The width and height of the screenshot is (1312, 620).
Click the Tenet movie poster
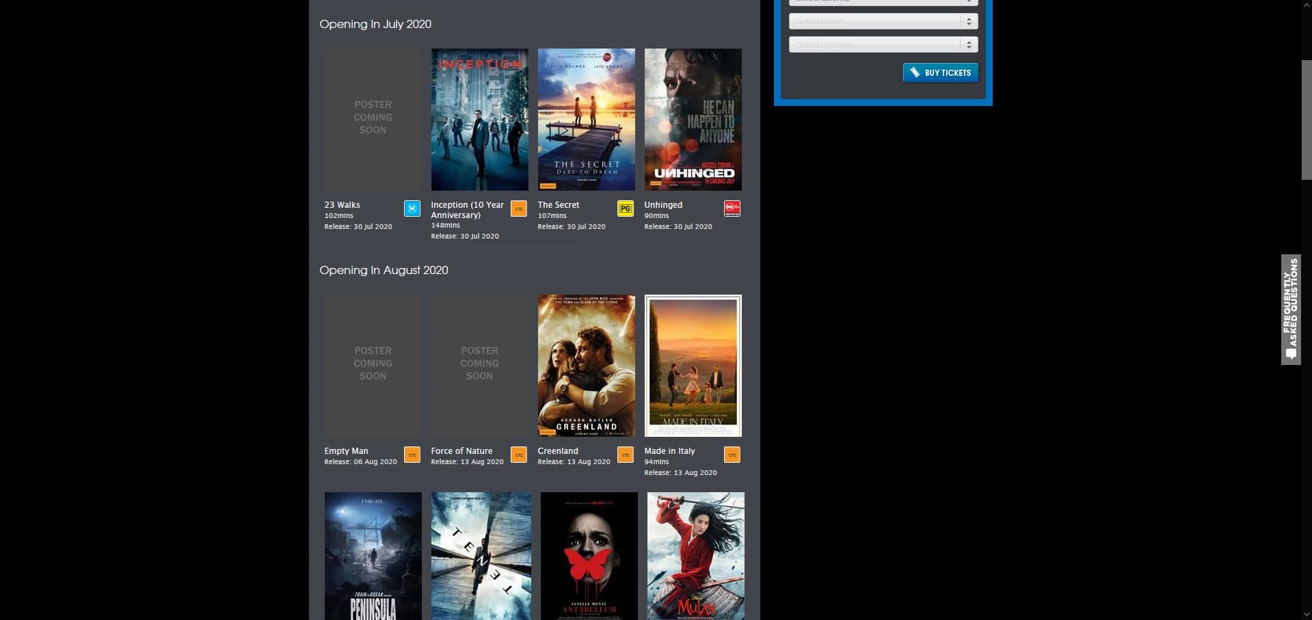click(x=481, y=555)
